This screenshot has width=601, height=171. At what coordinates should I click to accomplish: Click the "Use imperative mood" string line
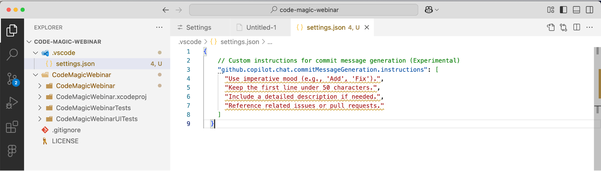[302, 79]
